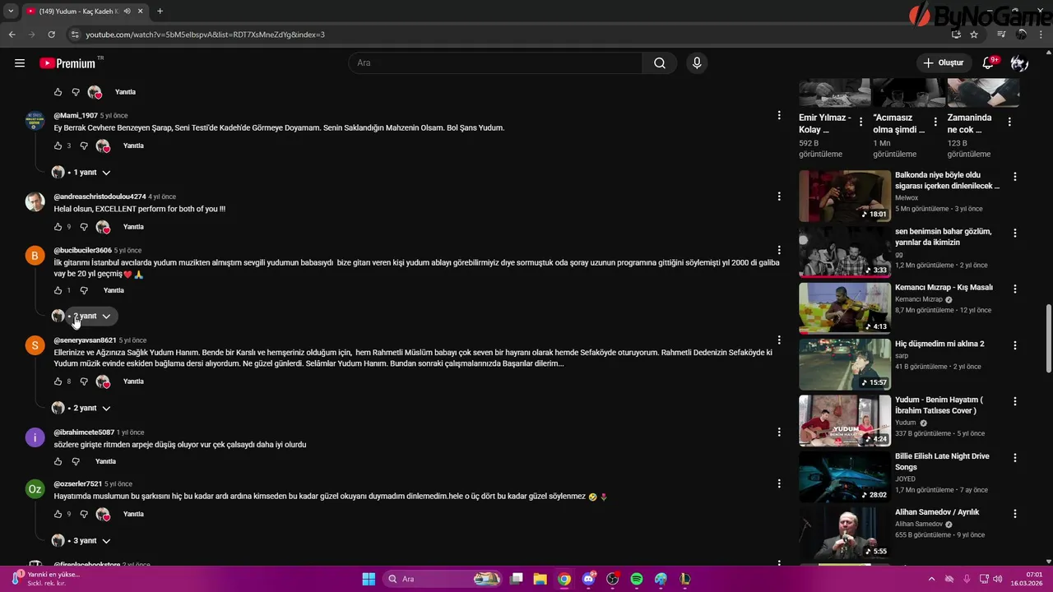Mute the tab using speaker icon
Screen dimensions: 1053x592
coord(127,11)
